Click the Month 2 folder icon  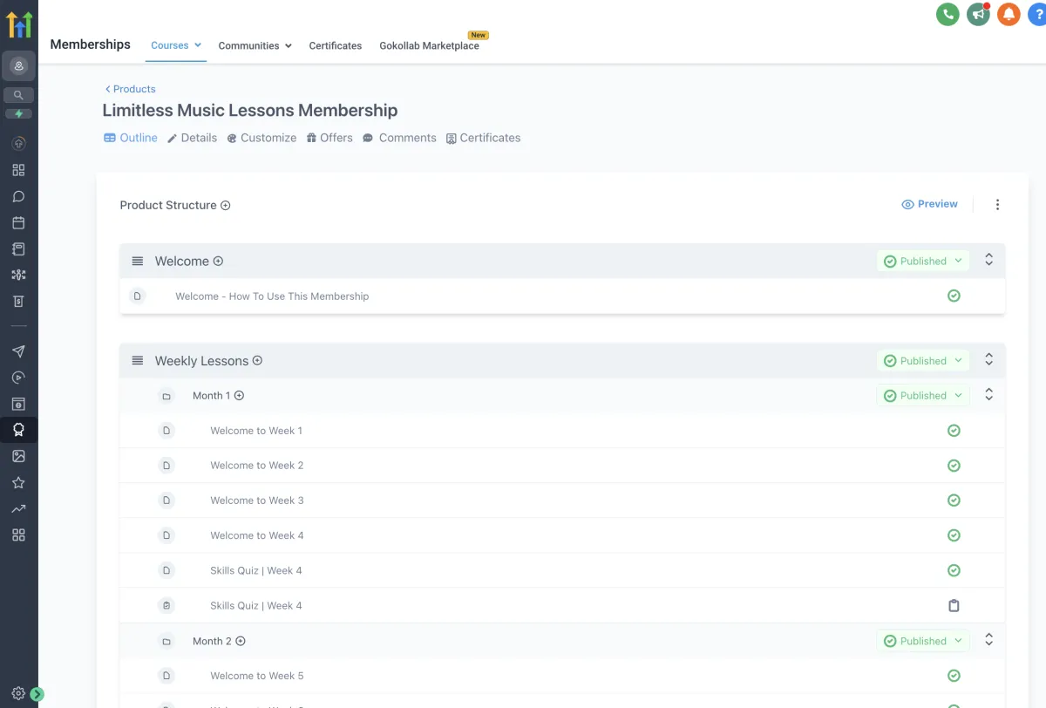click(166, 641)
